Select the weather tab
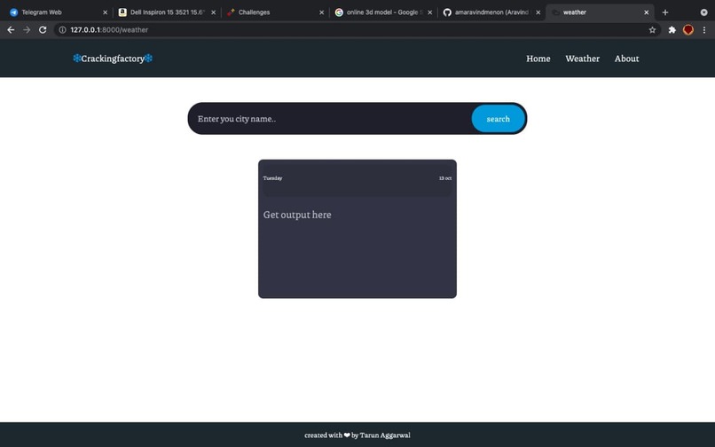Screen dimensions: 715x447 (x=600, y=12)
